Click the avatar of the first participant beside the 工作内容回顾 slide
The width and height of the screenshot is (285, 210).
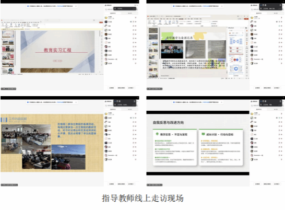pos(106,114)
